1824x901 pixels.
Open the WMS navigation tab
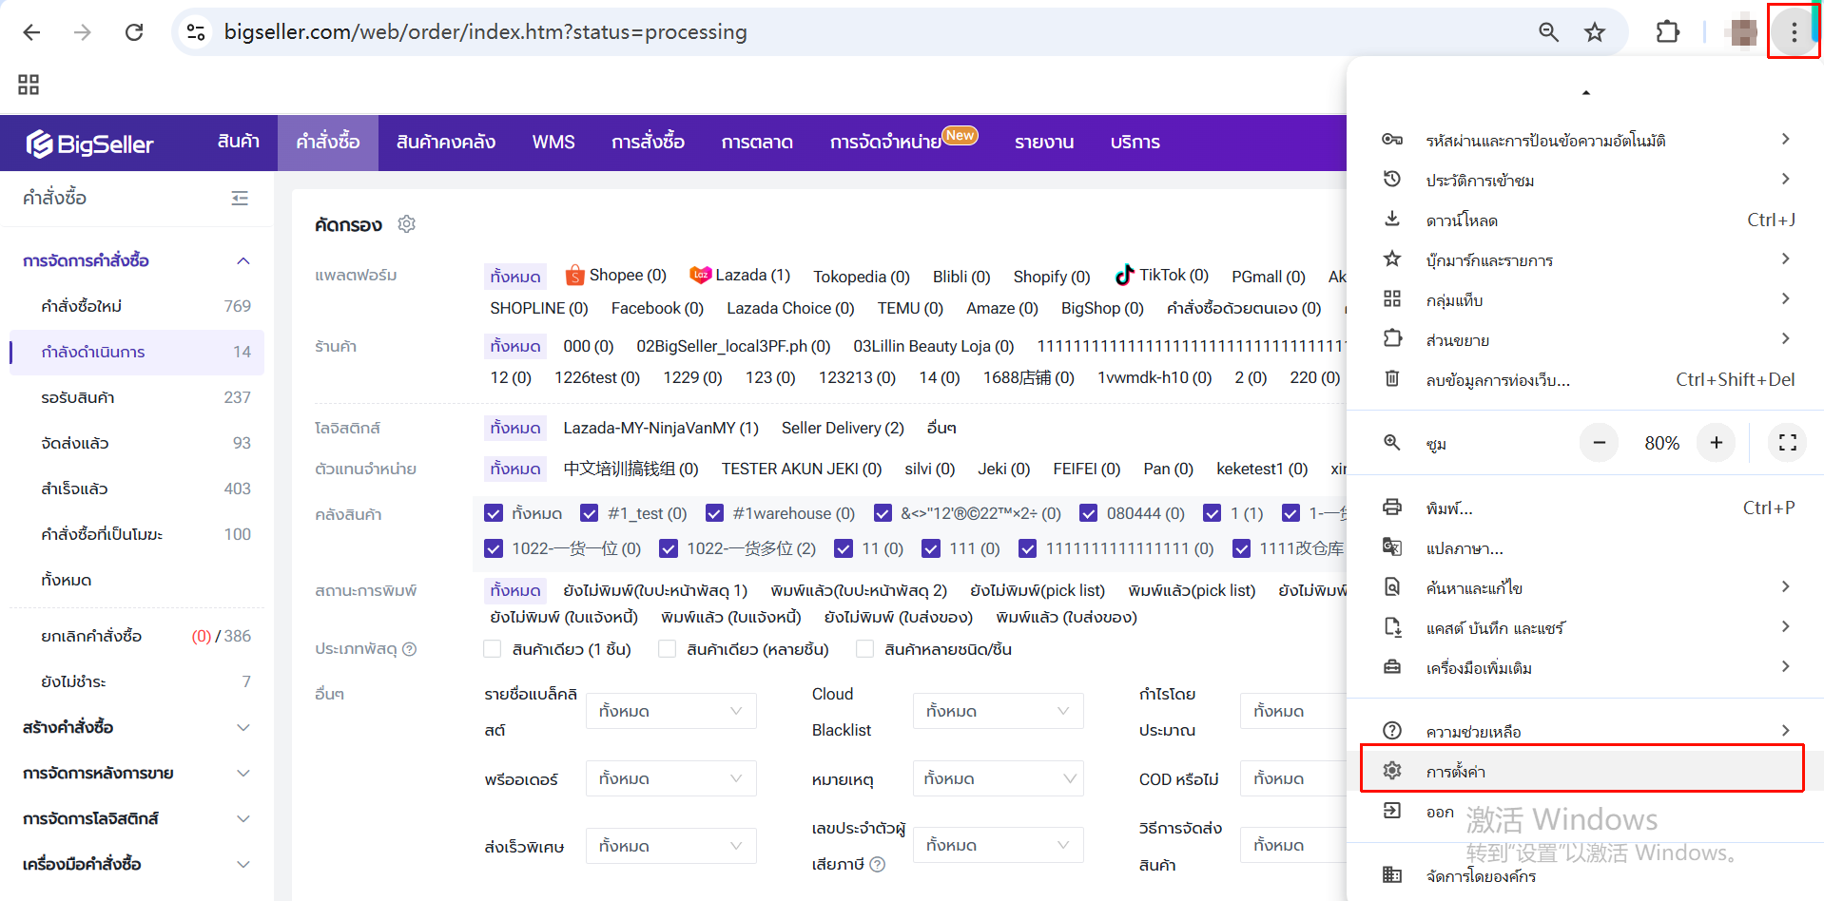pos(553,143)
